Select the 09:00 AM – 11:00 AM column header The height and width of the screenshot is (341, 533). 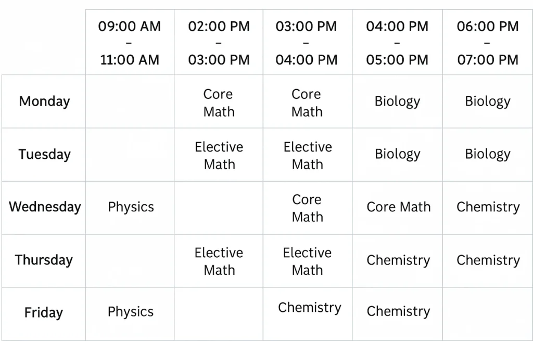[130, 42]
